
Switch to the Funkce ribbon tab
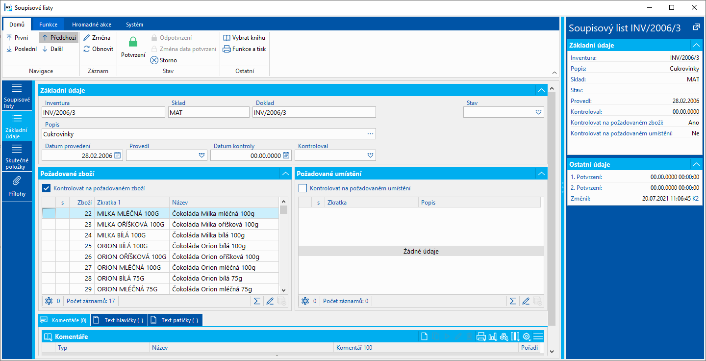tap(49, 25)
